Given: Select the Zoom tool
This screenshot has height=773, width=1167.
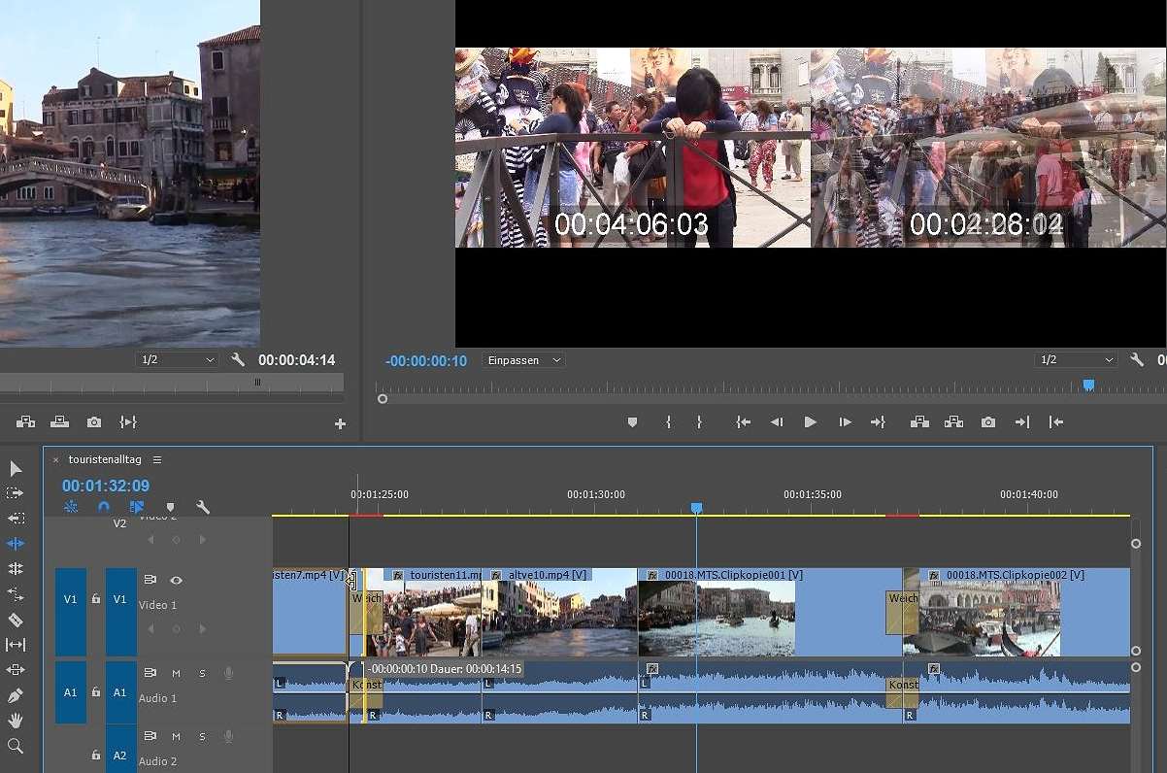Looking at the screenshot, I should point(15,745).
